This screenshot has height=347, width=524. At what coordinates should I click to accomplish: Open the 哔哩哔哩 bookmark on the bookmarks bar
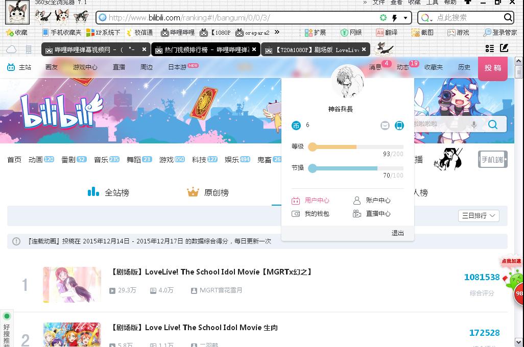(178, 32)
